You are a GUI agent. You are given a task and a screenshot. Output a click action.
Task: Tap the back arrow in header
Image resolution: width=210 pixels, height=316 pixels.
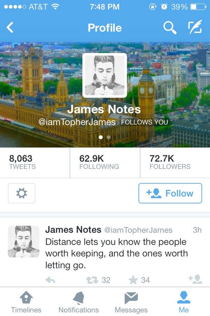click(x=10, y=27)
